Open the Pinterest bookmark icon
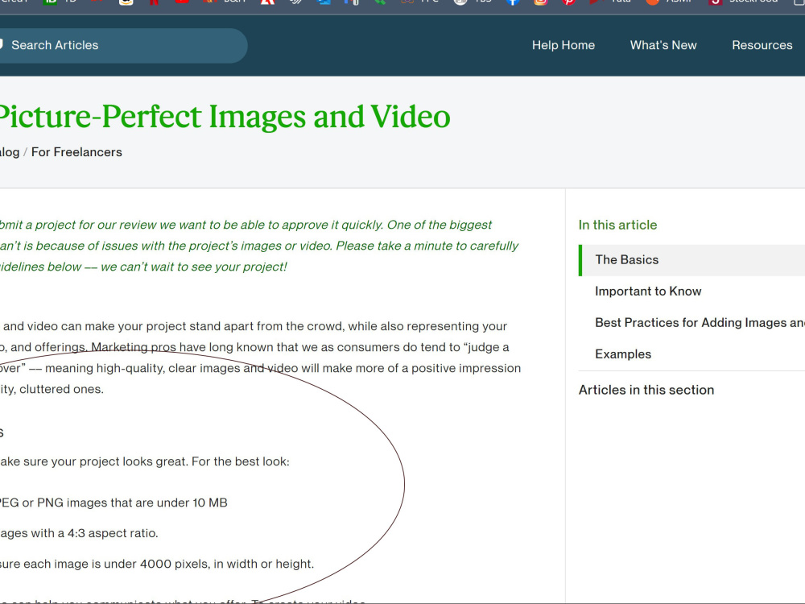Viewport: 805px width, 604px height. click(x=568, y=2)
